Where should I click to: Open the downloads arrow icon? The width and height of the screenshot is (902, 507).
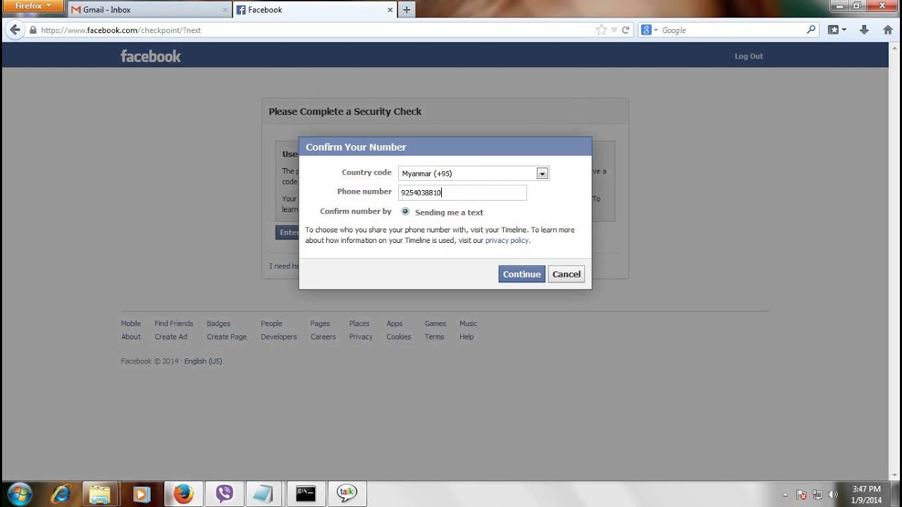pos(864,30)
